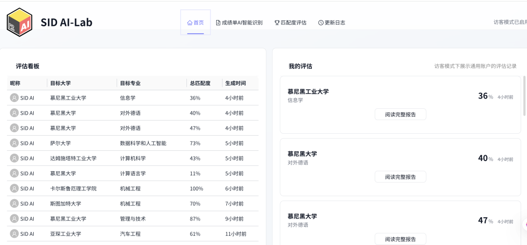Click the avatar in the 40% row

click(14, 113)
